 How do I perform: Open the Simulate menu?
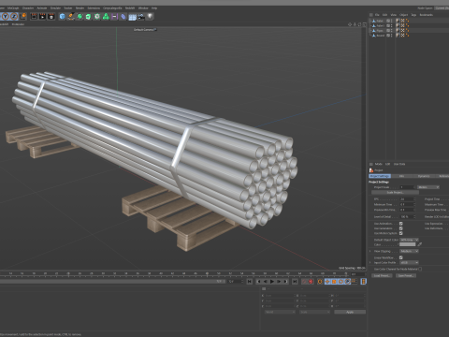pos(55,8)
